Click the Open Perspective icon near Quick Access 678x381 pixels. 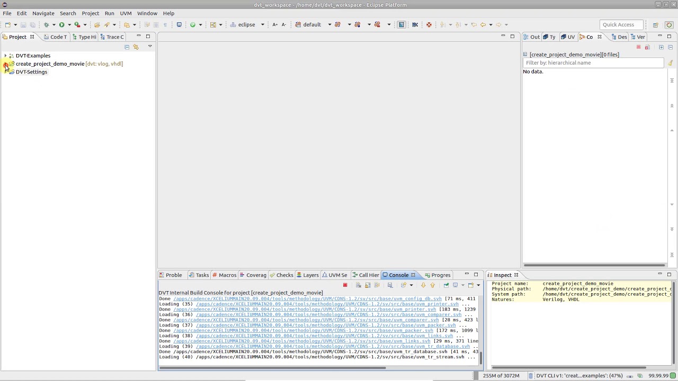[x=655, y=25]
